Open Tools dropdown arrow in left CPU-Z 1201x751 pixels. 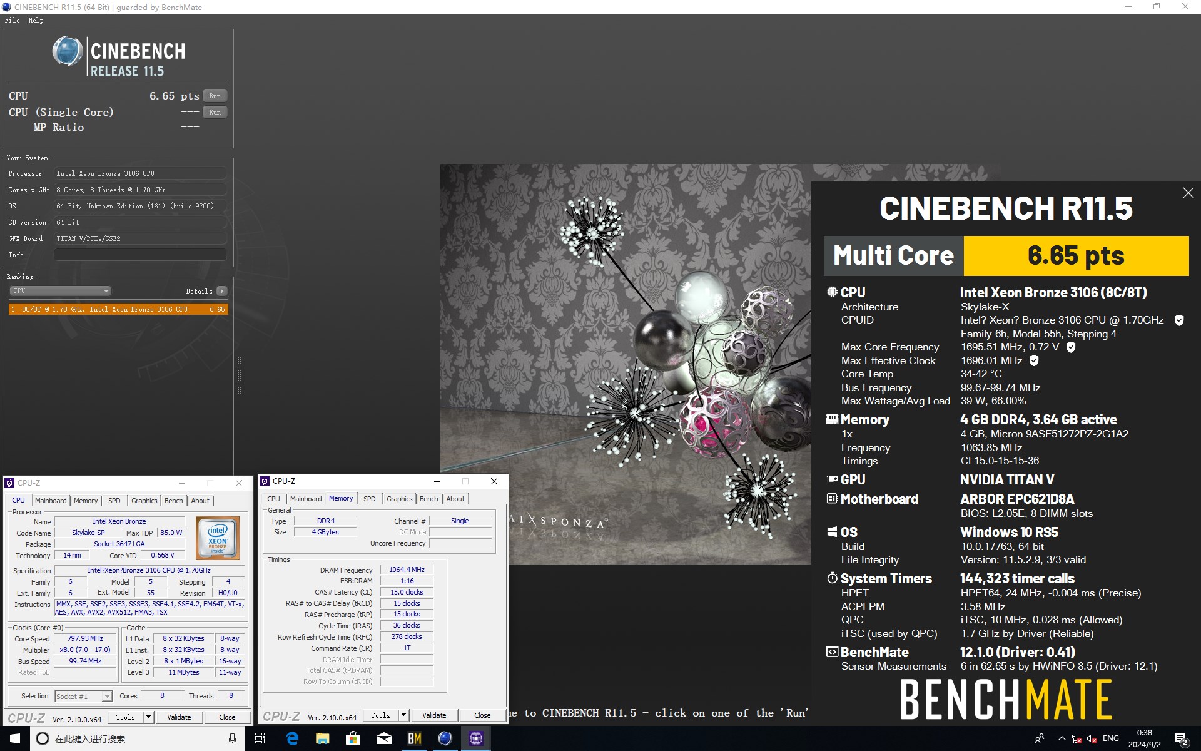(148, 717)
